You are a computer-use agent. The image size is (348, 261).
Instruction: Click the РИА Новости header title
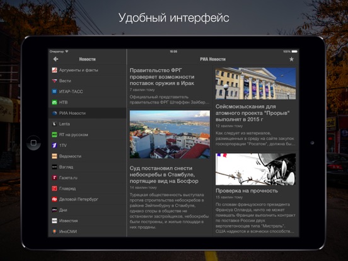coord(212,59)
